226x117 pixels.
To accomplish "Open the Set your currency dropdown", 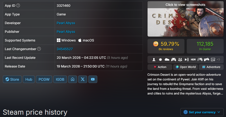I will tap(202, 112).
